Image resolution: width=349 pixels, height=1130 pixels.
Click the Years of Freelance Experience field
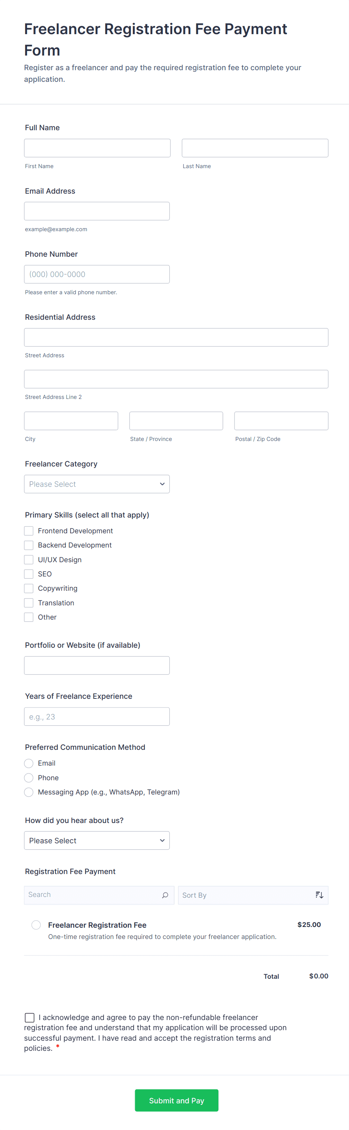(x=97, y=716)
